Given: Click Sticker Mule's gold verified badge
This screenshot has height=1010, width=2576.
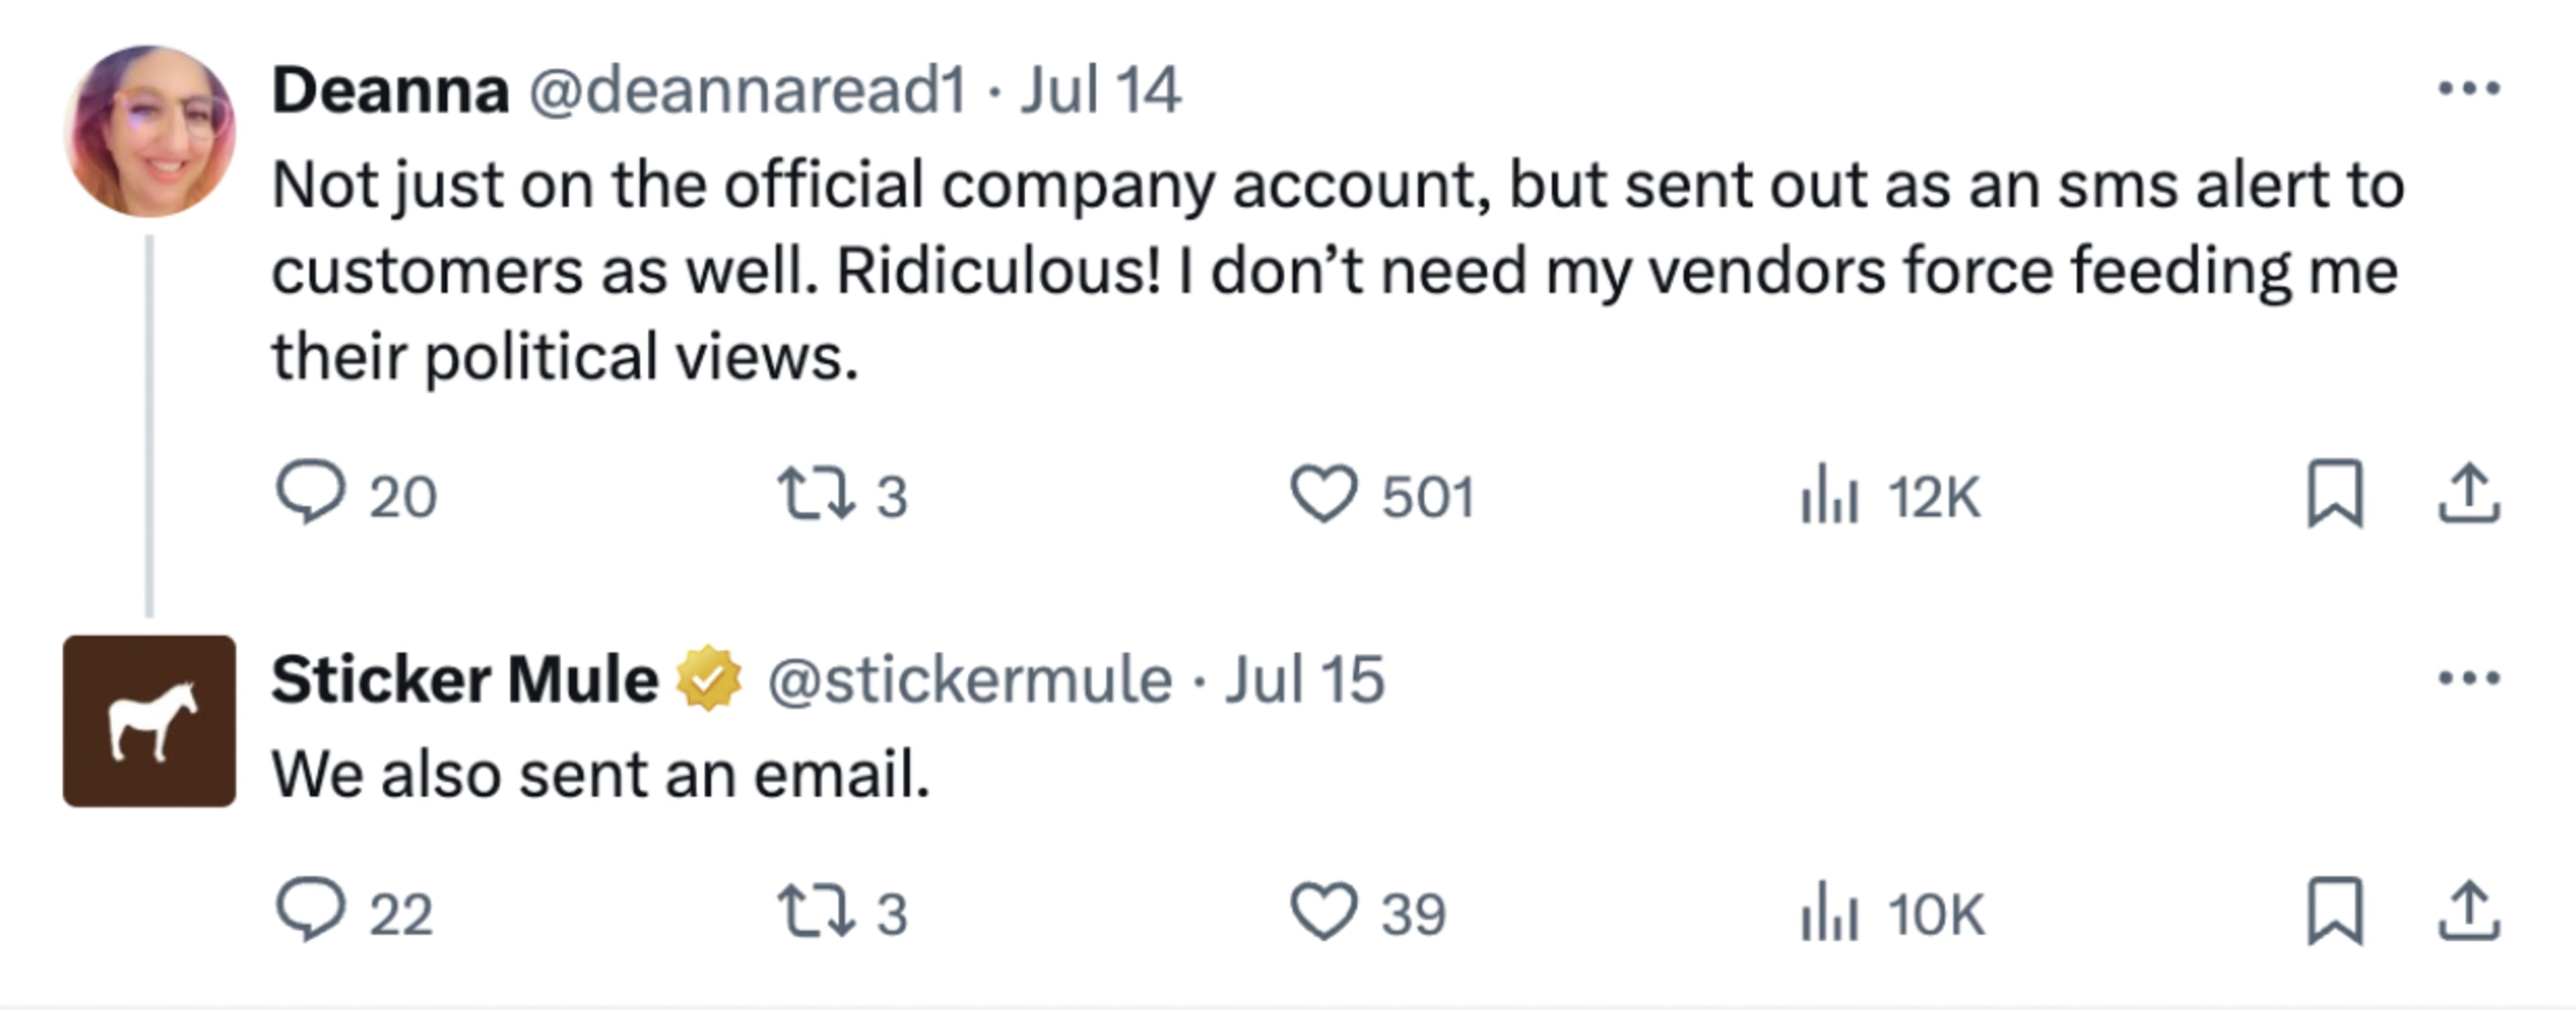Looking at the screenshot, I should click(x=709, y=679).
